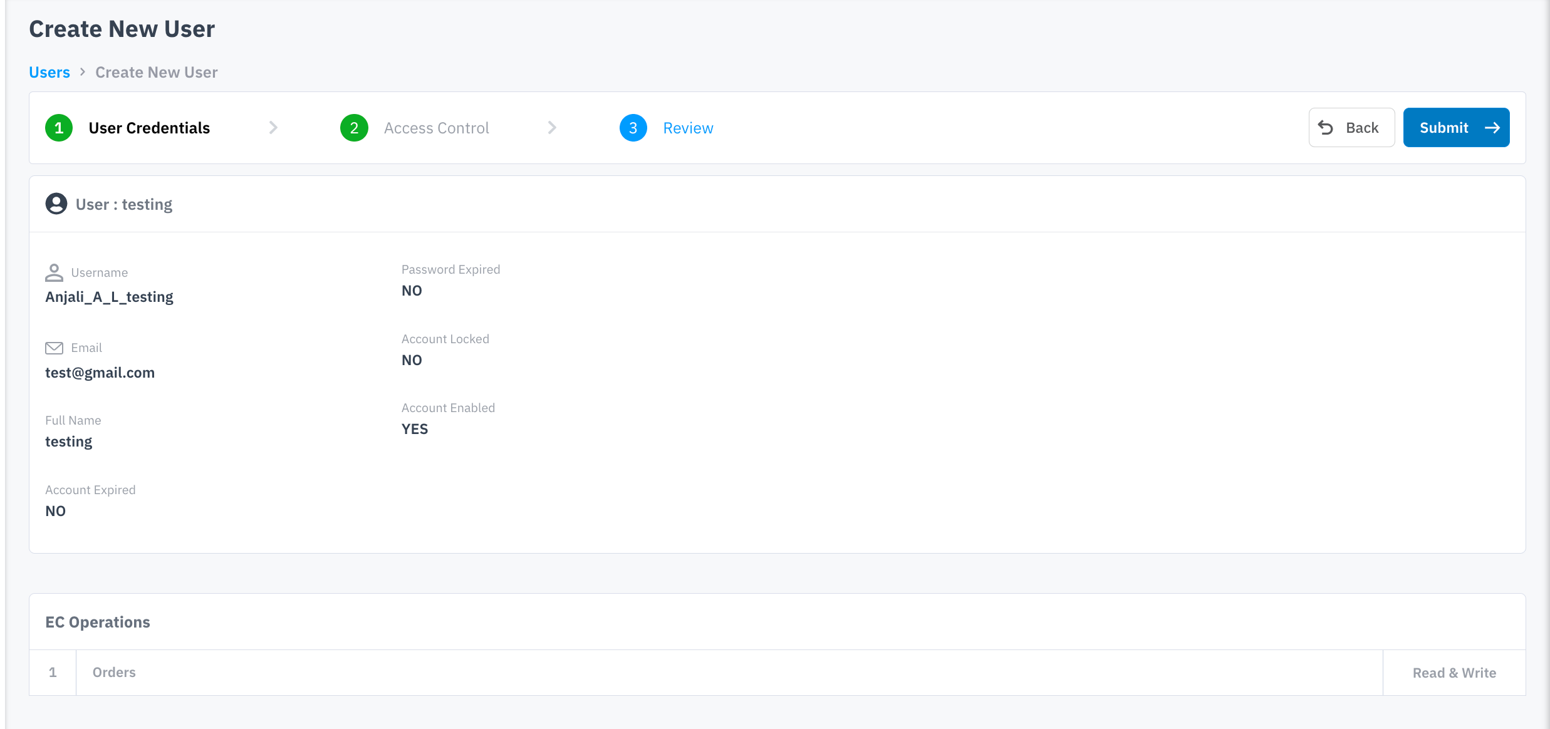Select the Review step label
Image resolution: width=1550 pixels, height=729 pixels.
[x=688, y=128]
